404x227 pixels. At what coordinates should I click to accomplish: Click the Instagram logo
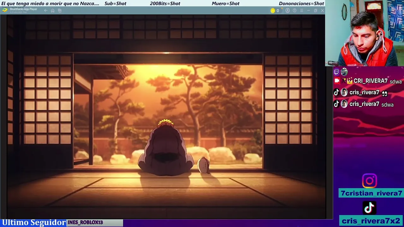pos(369,181)
